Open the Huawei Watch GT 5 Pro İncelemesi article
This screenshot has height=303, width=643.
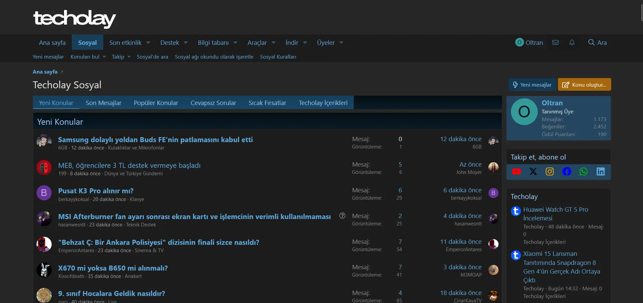coord(556,214)
